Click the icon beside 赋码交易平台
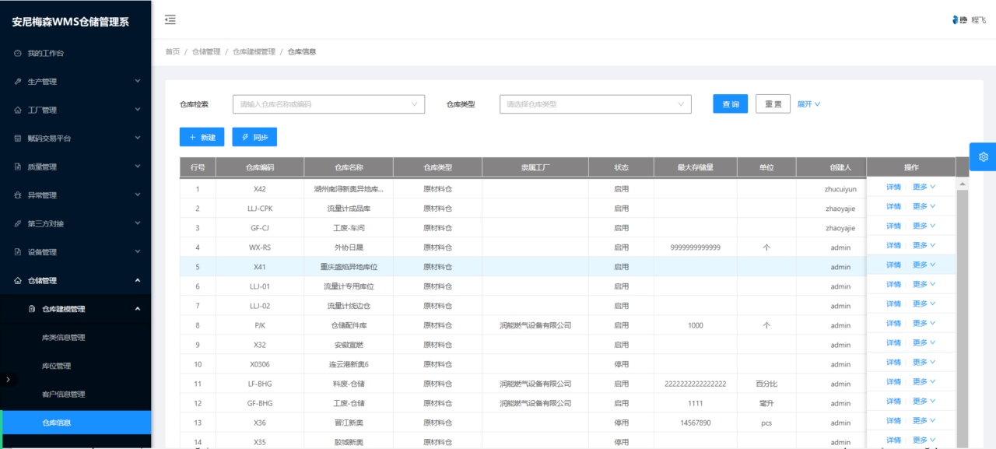 pos(18,139)
